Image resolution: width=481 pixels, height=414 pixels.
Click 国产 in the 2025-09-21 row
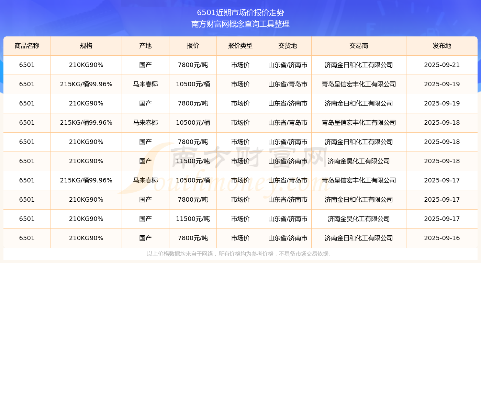(145, 65)
